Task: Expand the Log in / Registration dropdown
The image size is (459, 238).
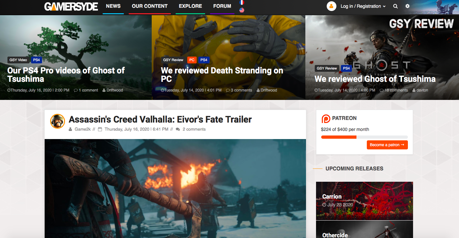Action: pos(363,6)
